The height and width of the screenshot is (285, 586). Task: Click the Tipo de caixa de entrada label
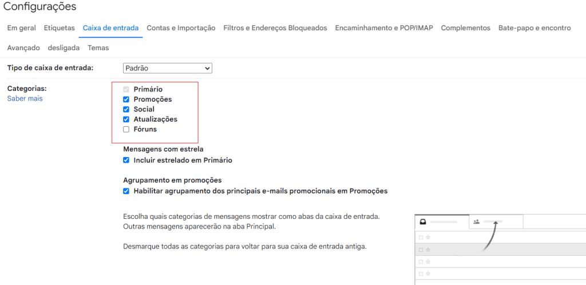pyautogui.click(x=50, y=68)
